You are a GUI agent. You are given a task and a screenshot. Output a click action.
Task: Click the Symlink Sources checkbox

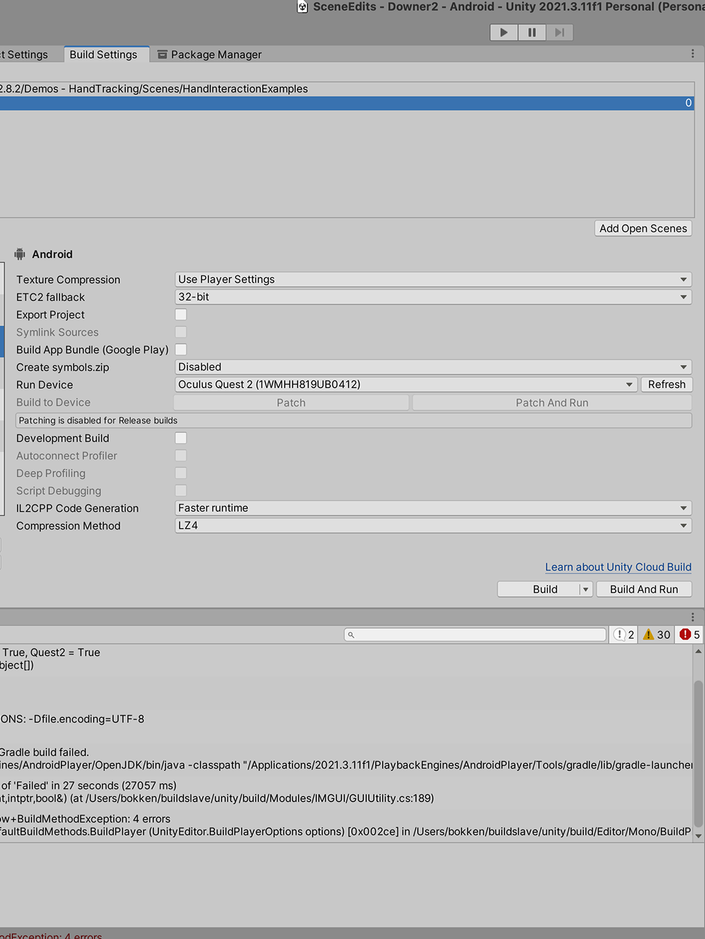[181, 332]
